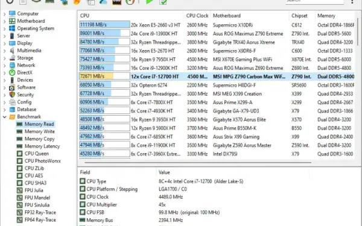This screenshot has width=362, height=226.
Task: Expand the Network tree node
Action: [x=4, y=66]
